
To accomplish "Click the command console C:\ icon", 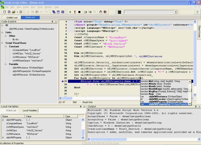I will (x=119, y=12).
